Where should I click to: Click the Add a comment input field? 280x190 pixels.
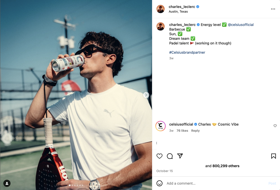tap(191, 183)
